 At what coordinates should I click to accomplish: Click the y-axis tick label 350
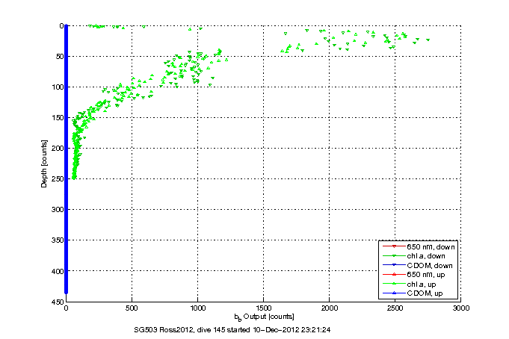(58, 240)
